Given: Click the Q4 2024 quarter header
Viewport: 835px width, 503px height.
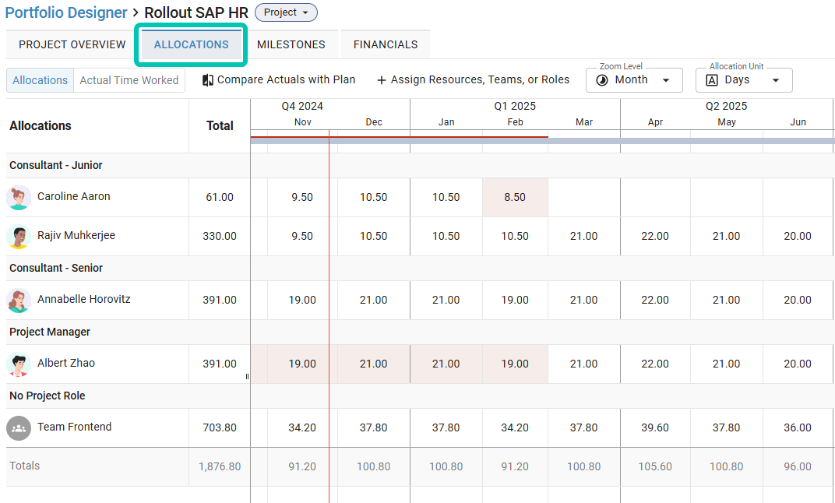Looking at the screenshot, I should pos(302,107).
